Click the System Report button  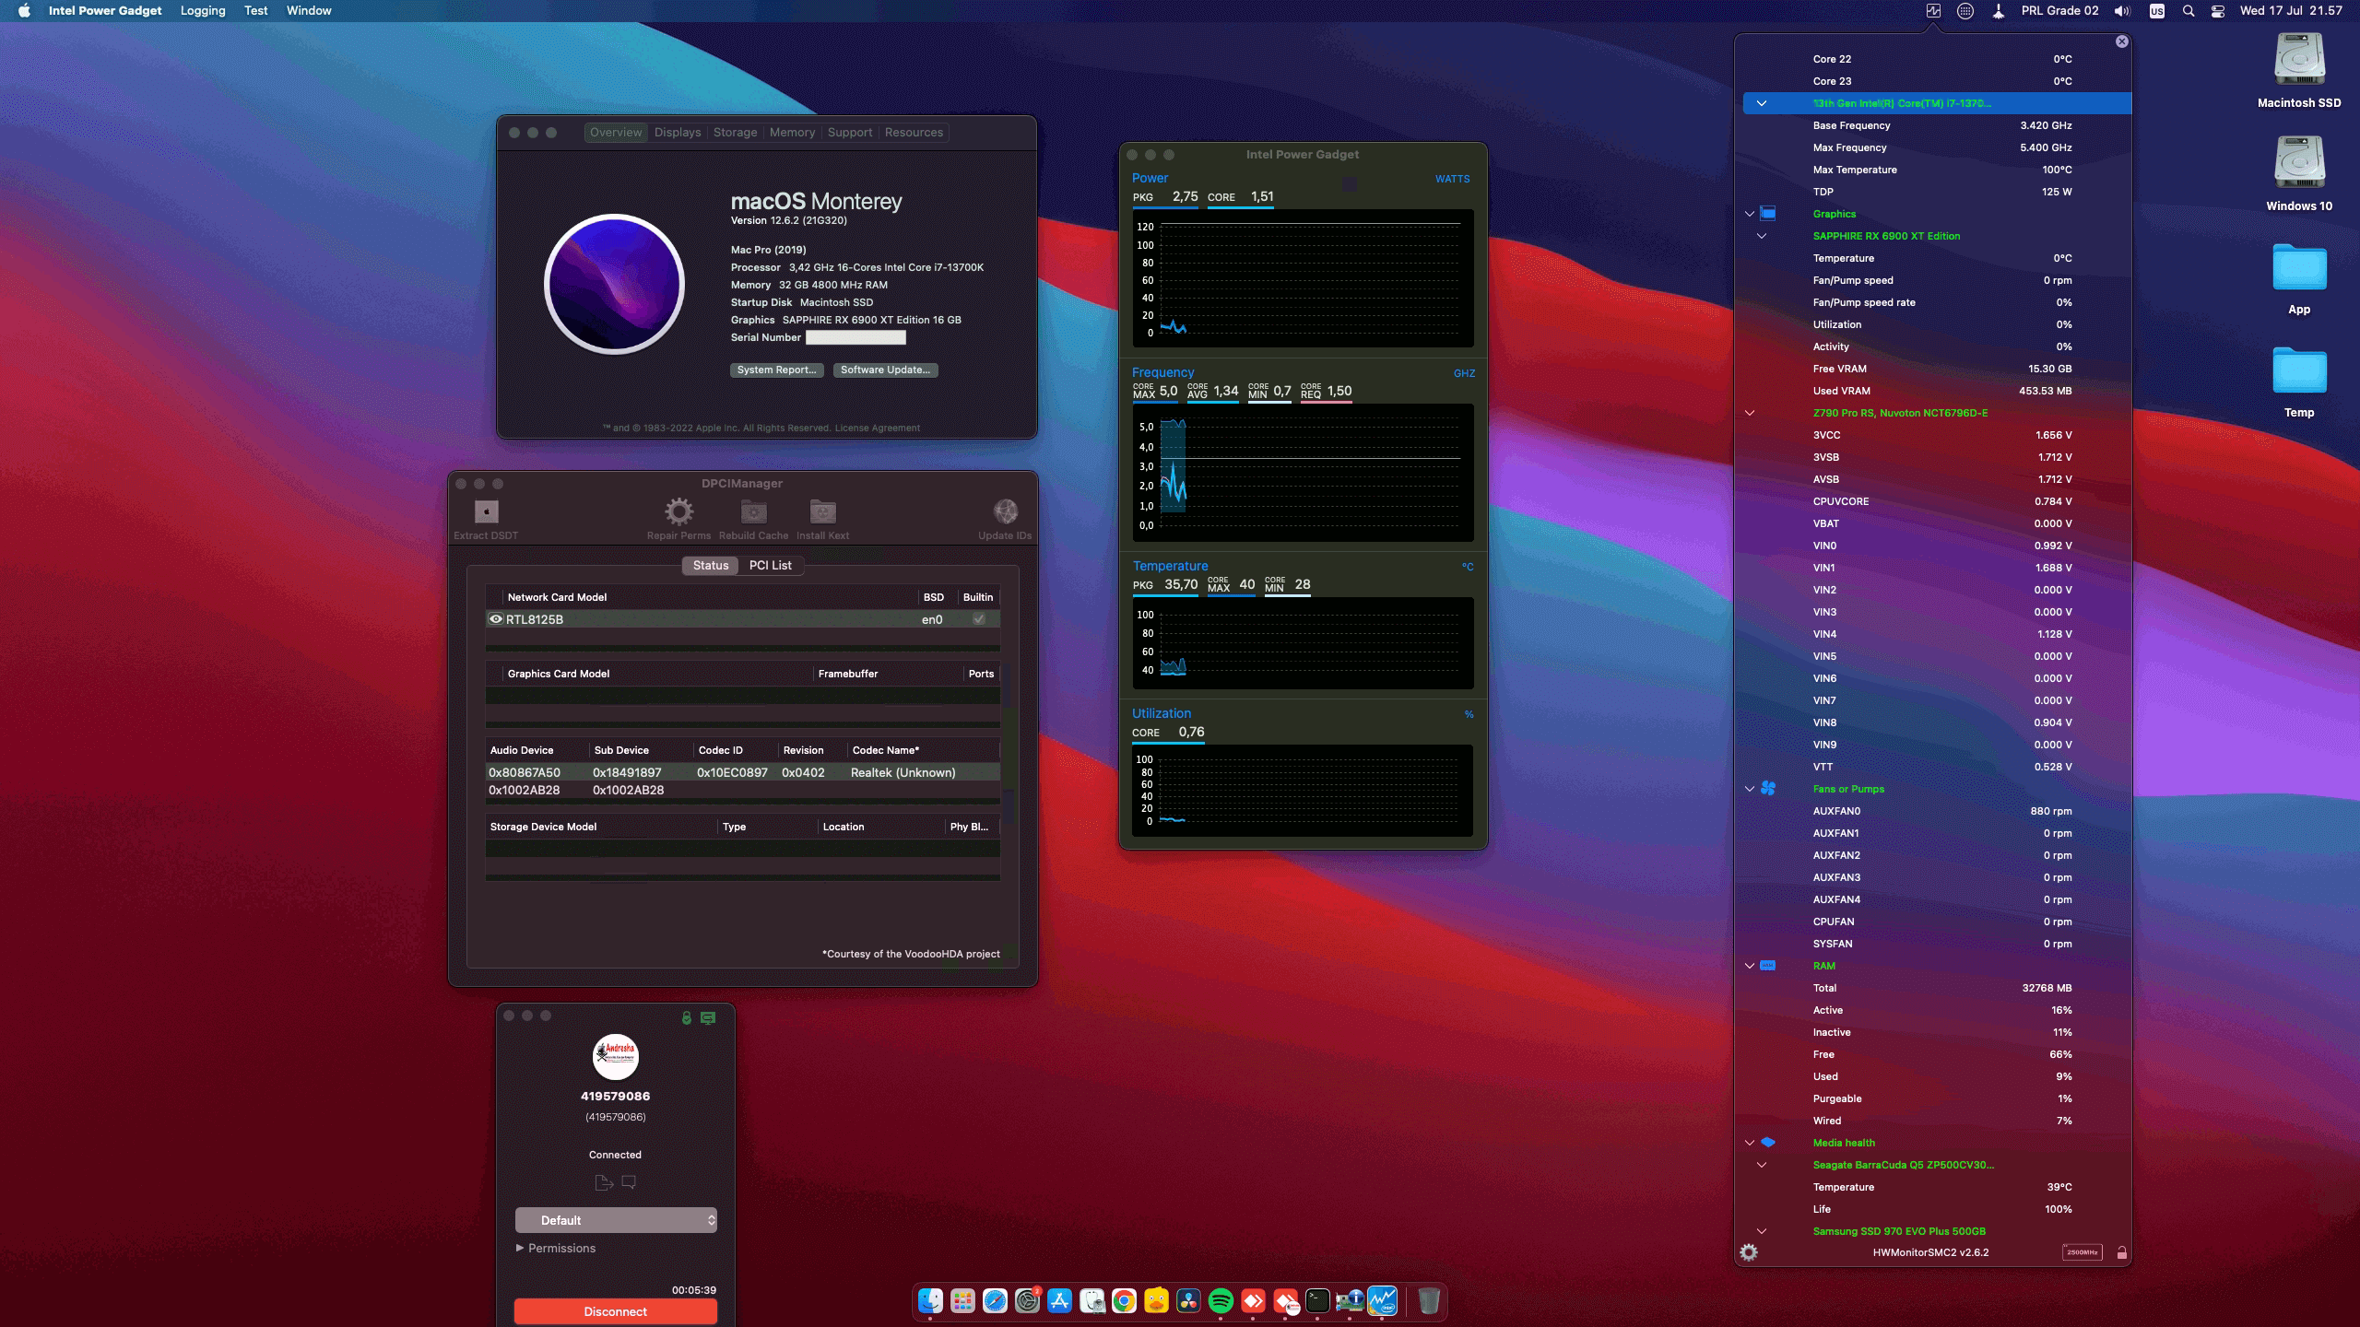[776, 370]
